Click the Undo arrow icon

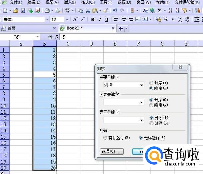tap(115, 10)
